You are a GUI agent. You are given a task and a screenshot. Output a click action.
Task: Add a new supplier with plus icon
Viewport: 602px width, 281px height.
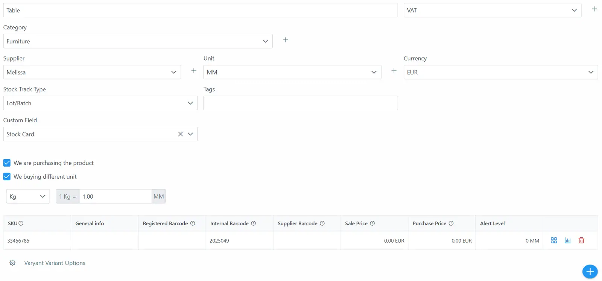point(194,71)
